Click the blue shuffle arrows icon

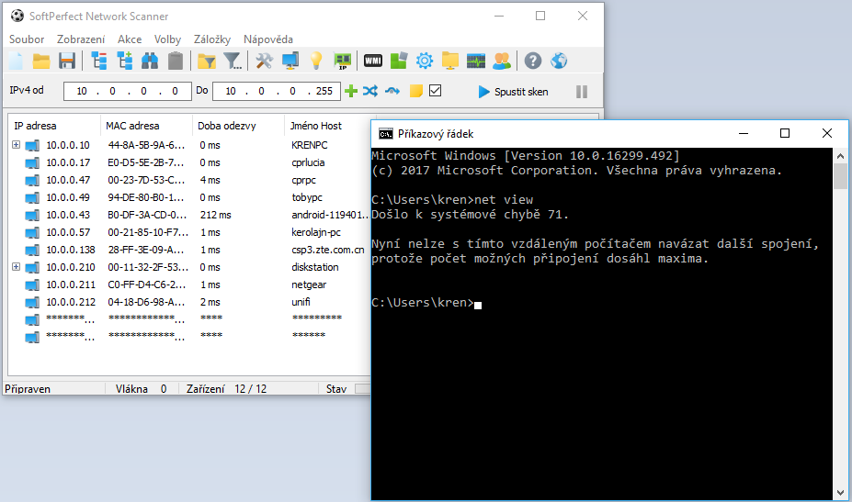click(x=370, y=91)
